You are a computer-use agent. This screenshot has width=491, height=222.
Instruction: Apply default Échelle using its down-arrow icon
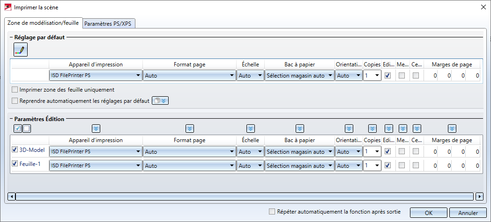pos(251,129)
